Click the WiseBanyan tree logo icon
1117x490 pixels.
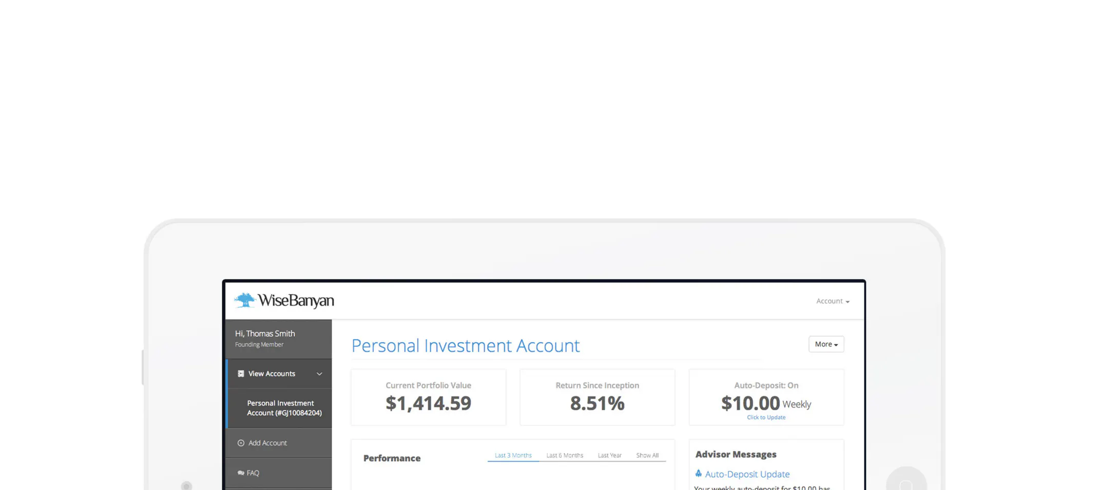click(x=245, y=300)
